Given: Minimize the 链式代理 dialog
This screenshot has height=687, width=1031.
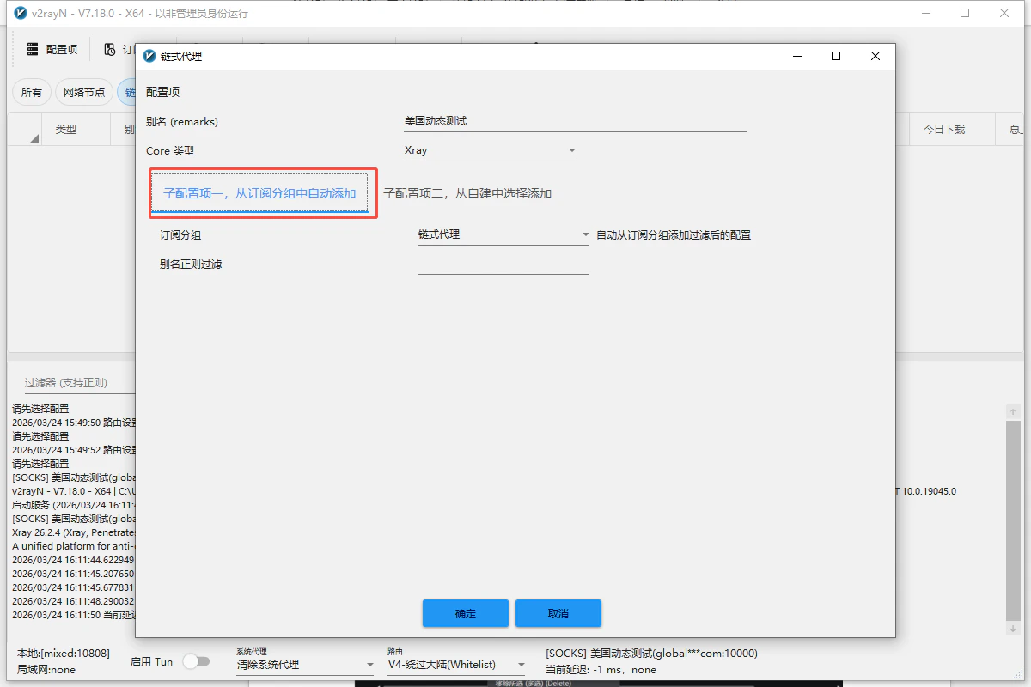Looking at the screenshot, I should tap(796, 56).
